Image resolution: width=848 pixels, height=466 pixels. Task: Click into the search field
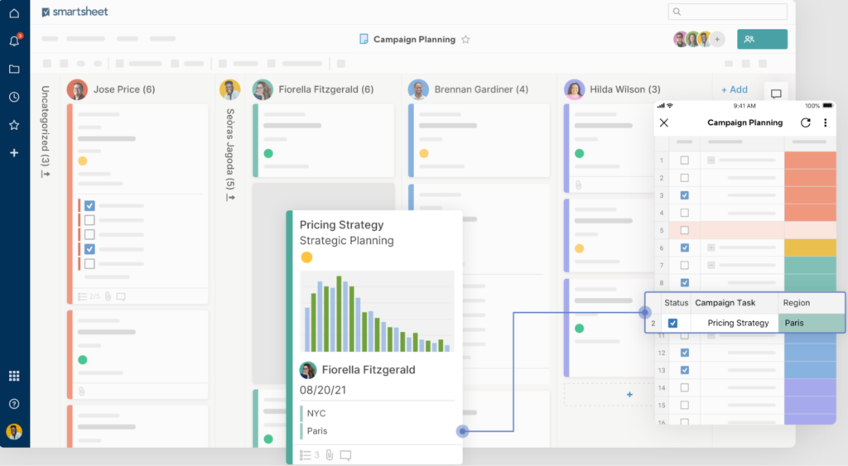pos(727,12)
